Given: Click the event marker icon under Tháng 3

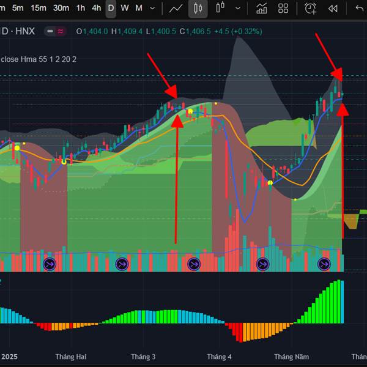Looking at the screenshot, I should pos(122,264).
